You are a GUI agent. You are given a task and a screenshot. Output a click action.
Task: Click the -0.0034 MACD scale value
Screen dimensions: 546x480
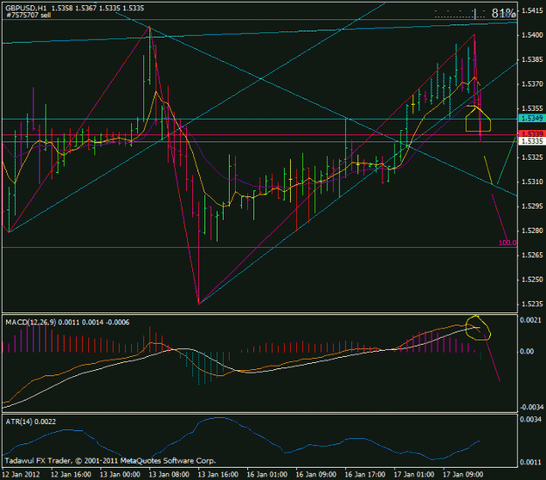point(531,407)
